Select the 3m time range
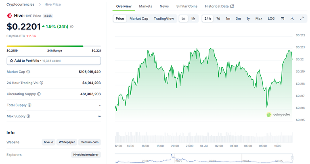The width and height of the screenshot is (310, 164). click(238, 19)
